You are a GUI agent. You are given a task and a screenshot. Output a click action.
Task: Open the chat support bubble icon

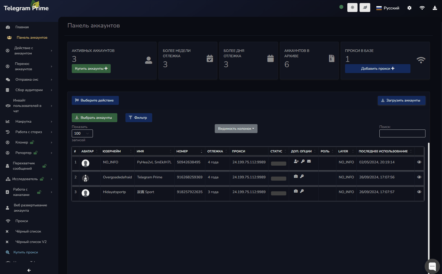point(432,266)
